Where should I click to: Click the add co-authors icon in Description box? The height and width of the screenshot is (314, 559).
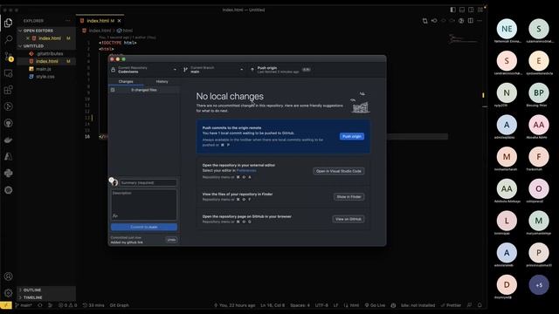pyautogui.click(x=115, y=215)
